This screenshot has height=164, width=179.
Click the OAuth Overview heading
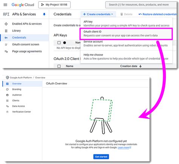57,83
